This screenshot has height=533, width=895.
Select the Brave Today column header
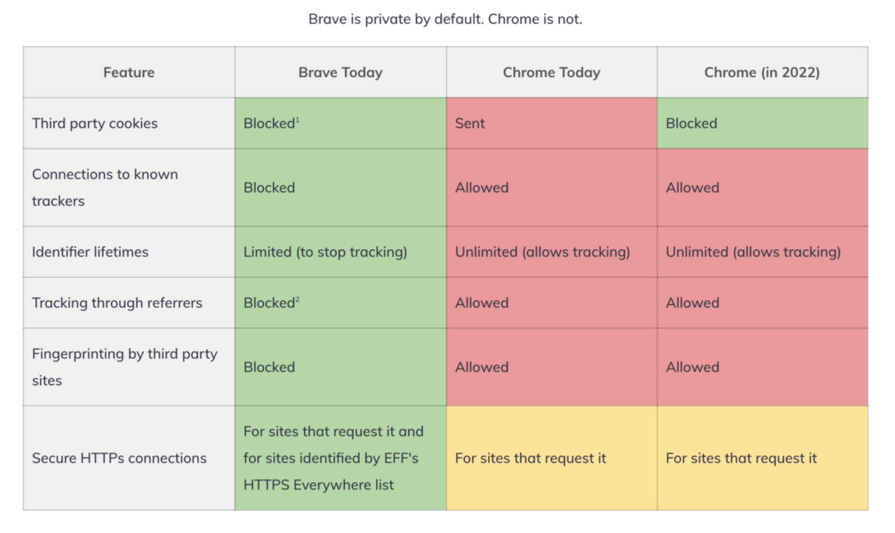click(340, 73)
